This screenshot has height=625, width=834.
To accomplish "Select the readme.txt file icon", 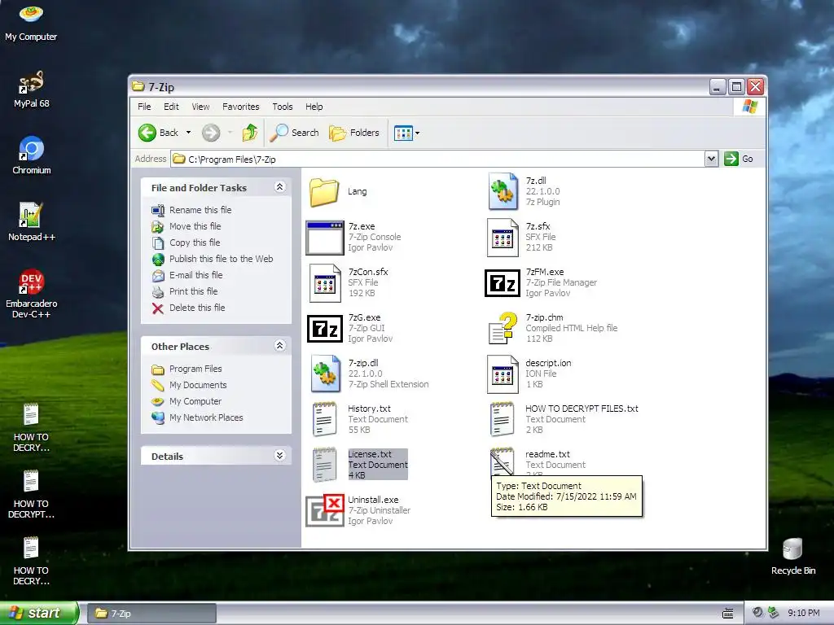I will click(x=502, y=461).
